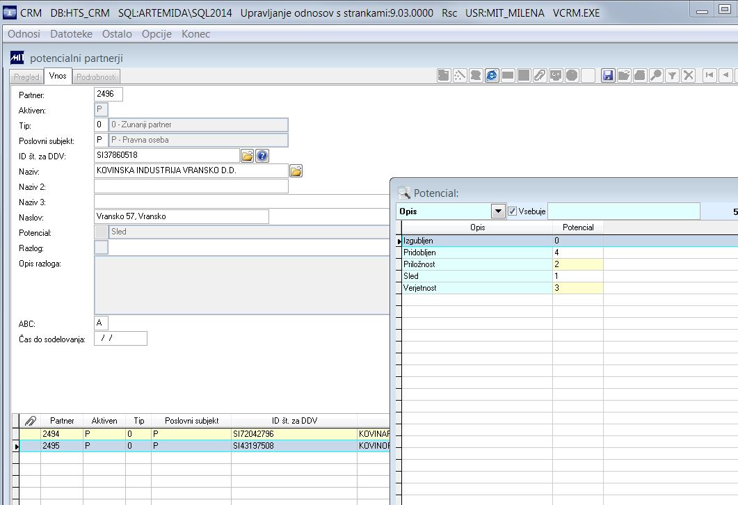Open the search magnifier icon in toolbar
This screenshot has height=505, width=738.
pyautogui.click(x=657, y=76)
